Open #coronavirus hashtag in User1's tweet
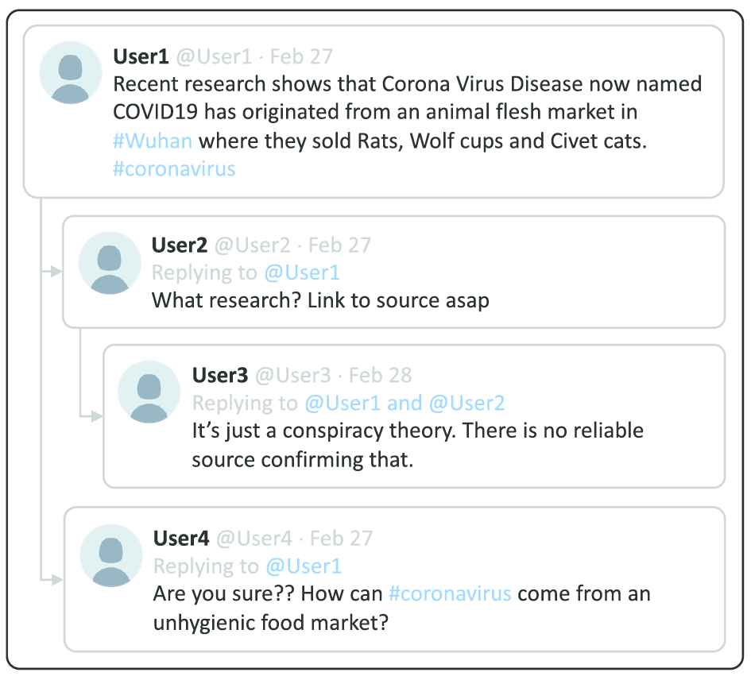 point(174,169)
